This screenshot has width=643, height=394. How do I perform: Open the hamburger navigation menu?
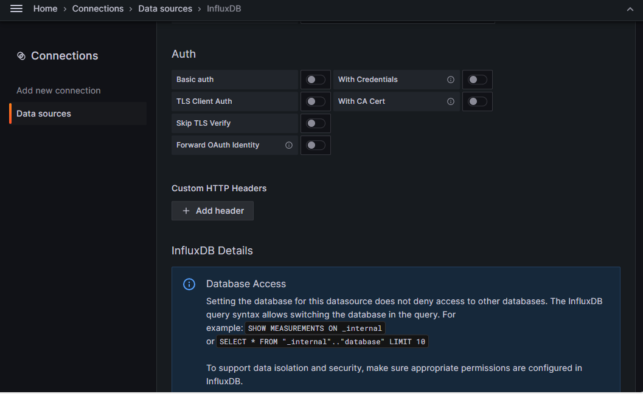(x=16, y=8)
